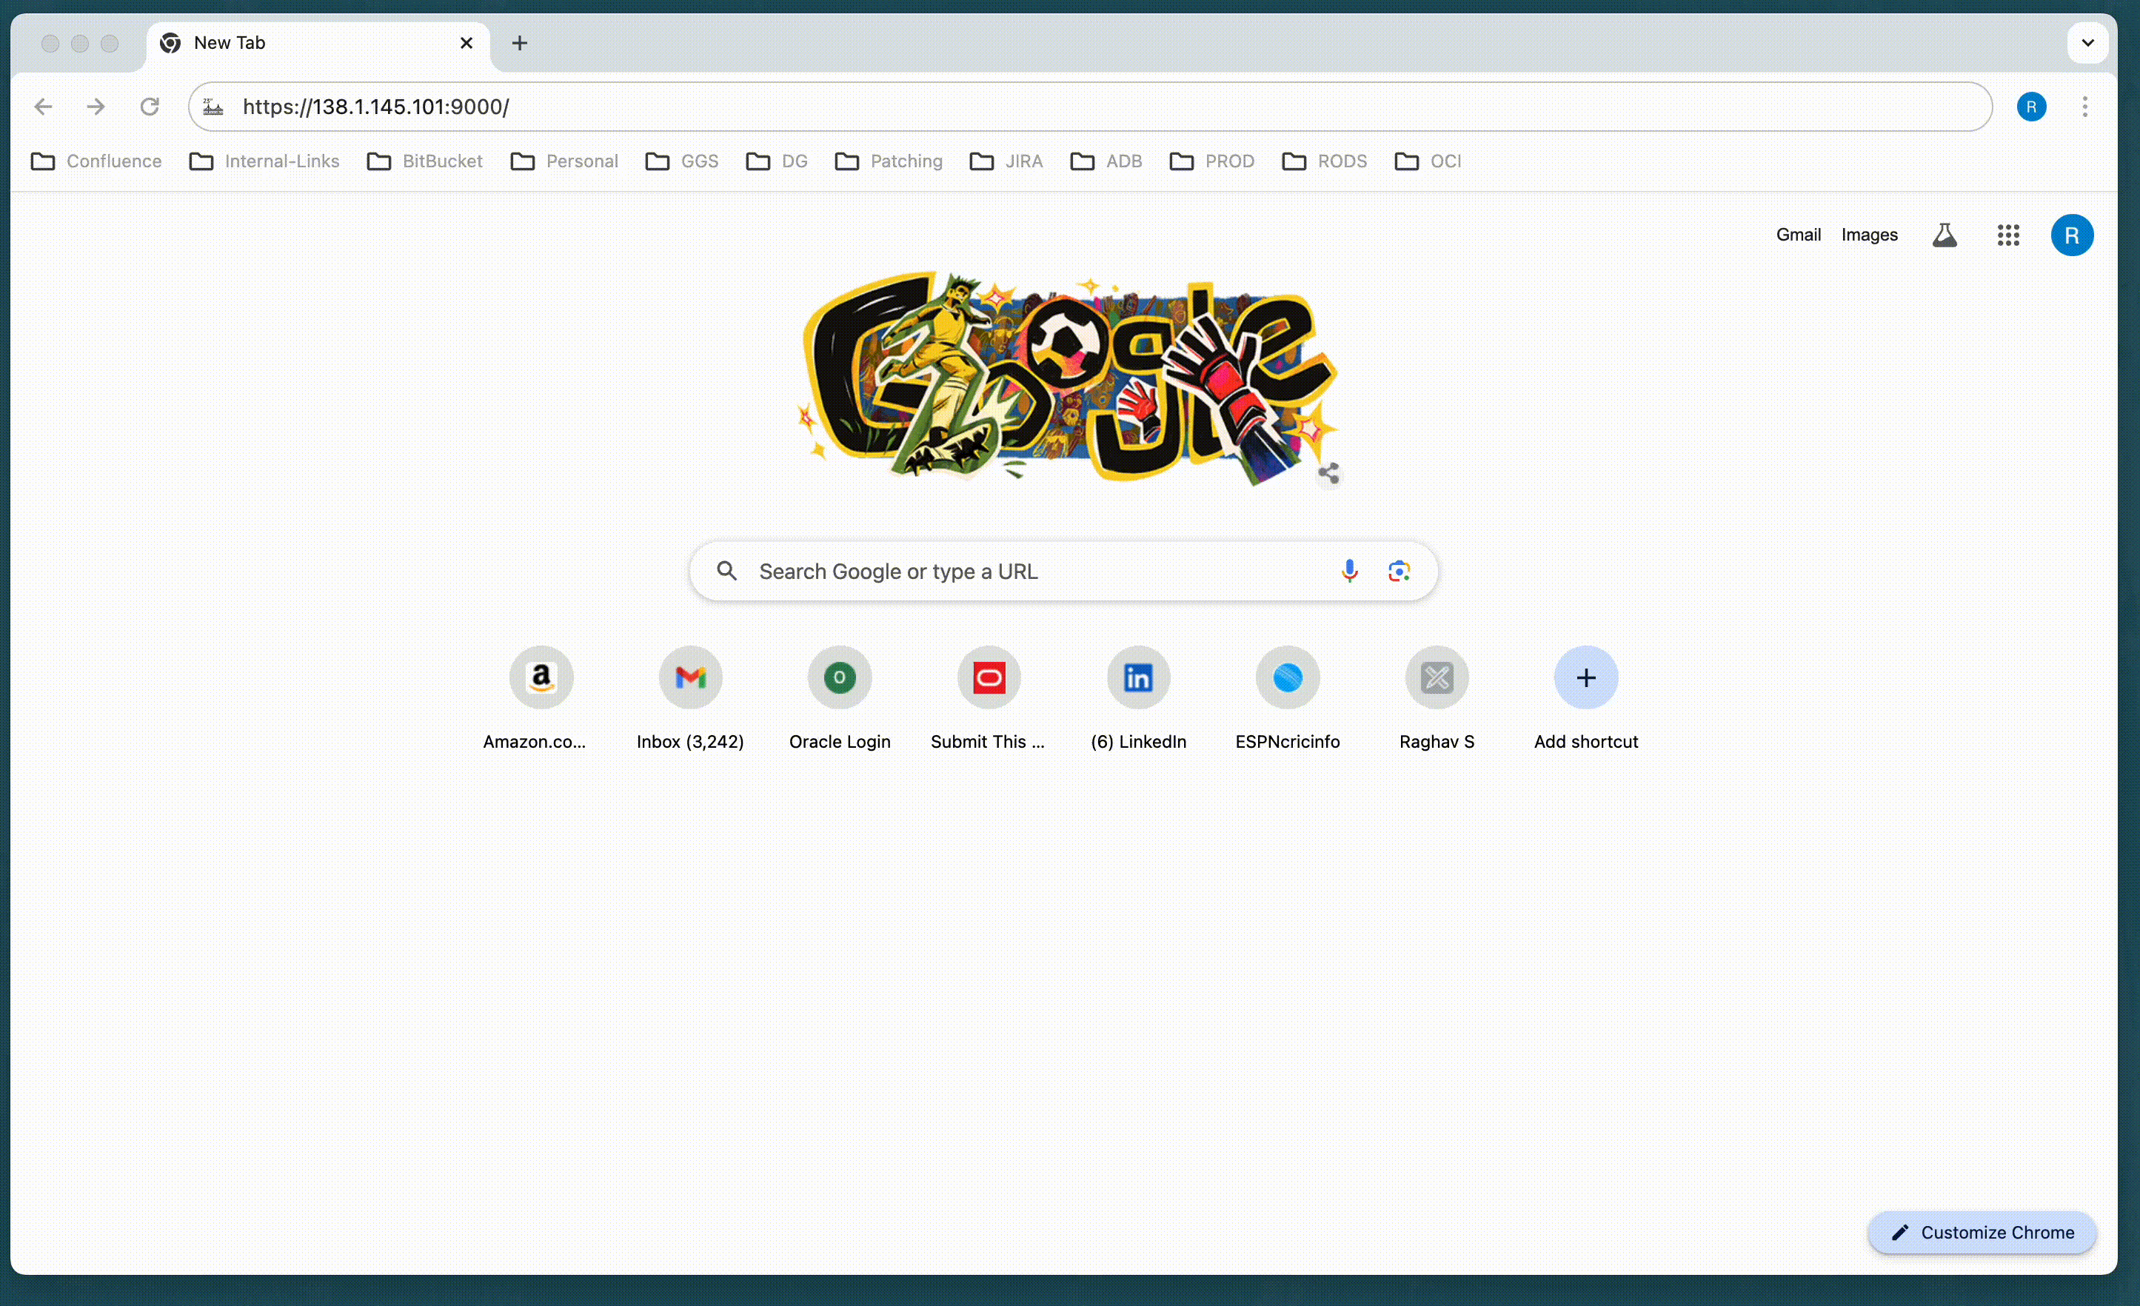Expand the tab search chevron
Screen dimensions: 2140x1306
point(2088,42)
